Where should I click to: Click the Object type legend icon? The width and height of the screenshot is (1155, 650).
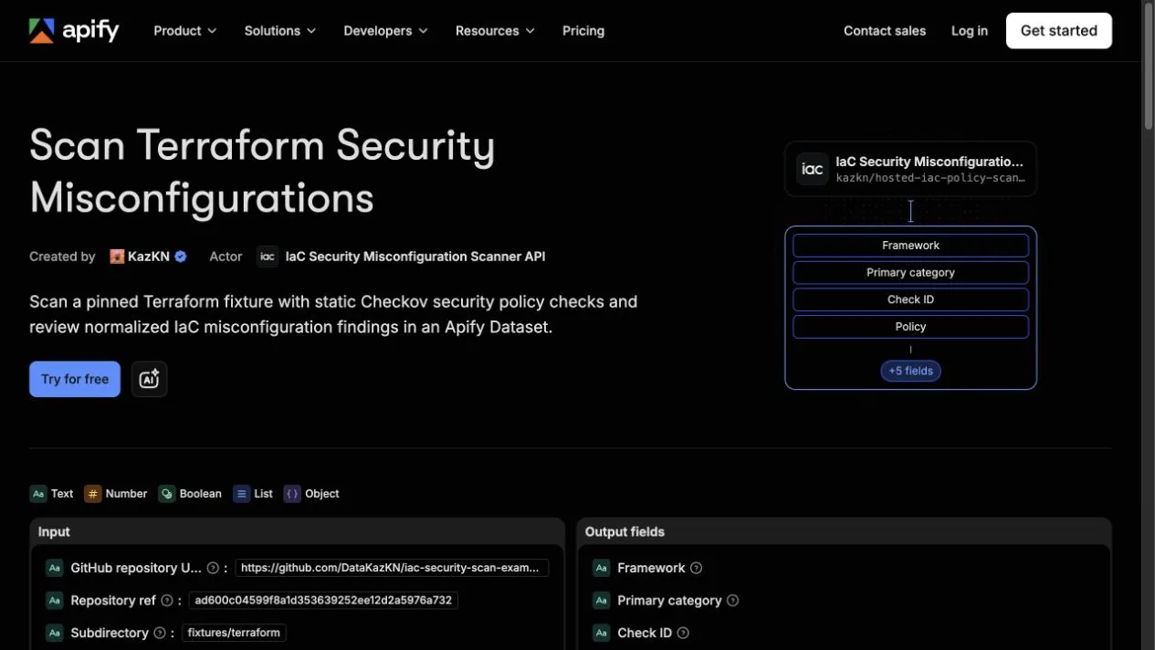pyautogui.click(x=292, y=494)
